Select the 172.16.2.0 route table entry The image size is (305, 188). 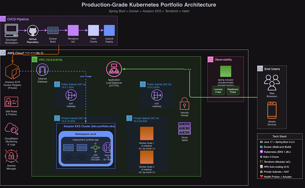(184, 133)
